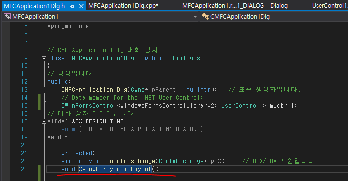Collapse the region at line 13

[44, 90]
